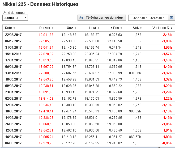This screenshot has width=175, height=148.
Task: Sort table by Ouv. column arrows
Action: pyautogui.click(x=76, y=28)
